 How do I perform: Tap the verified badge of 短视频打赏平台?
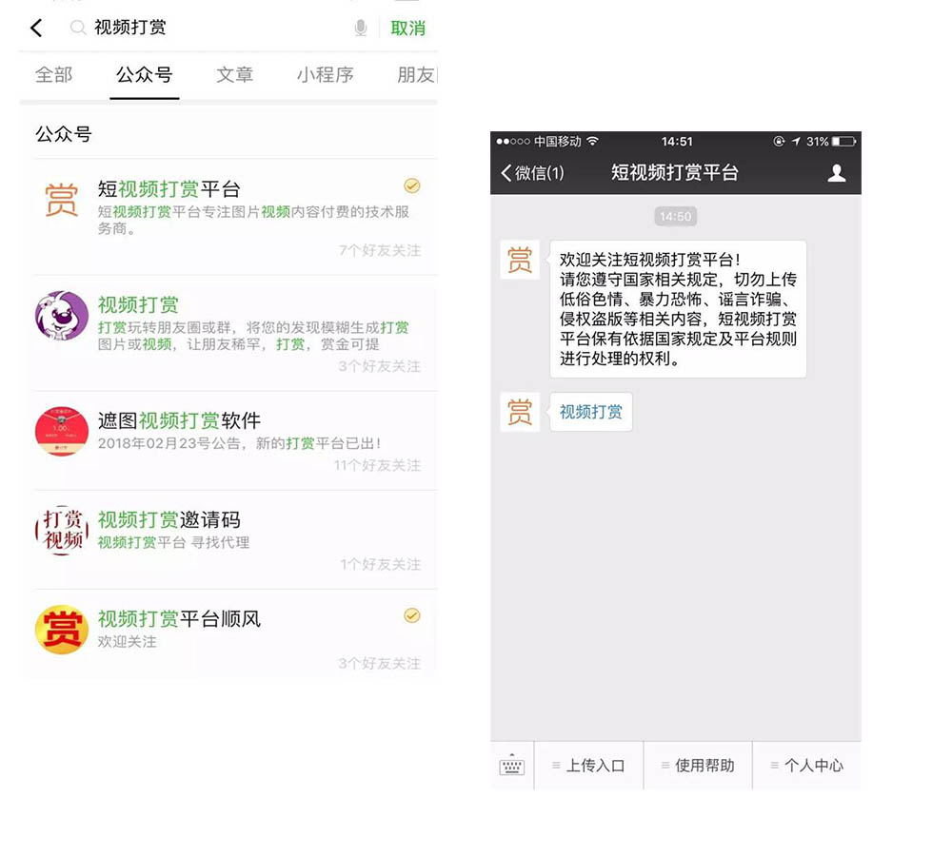pos(411,185)
